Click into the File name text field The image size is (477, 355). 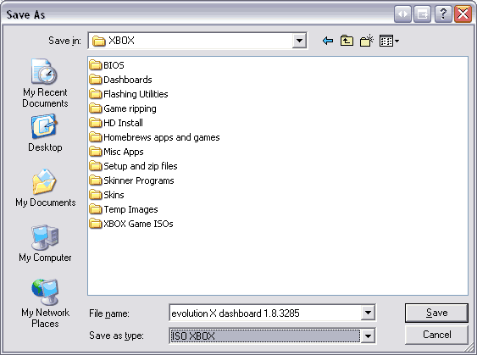point(265,313)
